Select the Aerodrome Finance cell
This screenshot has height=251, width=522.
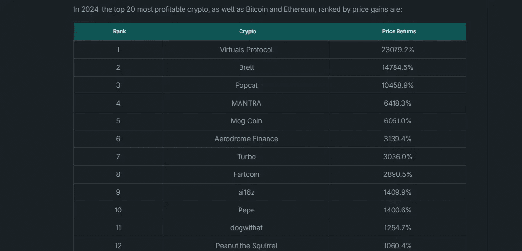click(x=246, y=139)
